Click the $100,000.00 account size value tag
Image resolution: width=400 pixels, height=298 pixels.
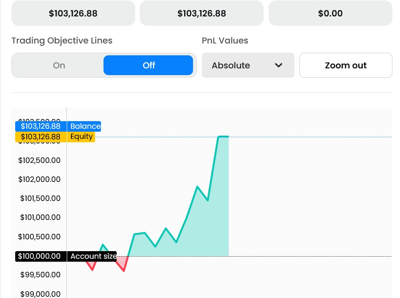point(41,256)
